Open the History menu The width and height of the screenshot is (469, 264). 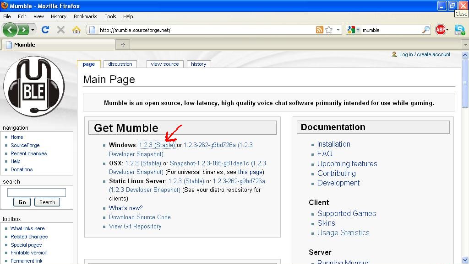coord(59,16)
